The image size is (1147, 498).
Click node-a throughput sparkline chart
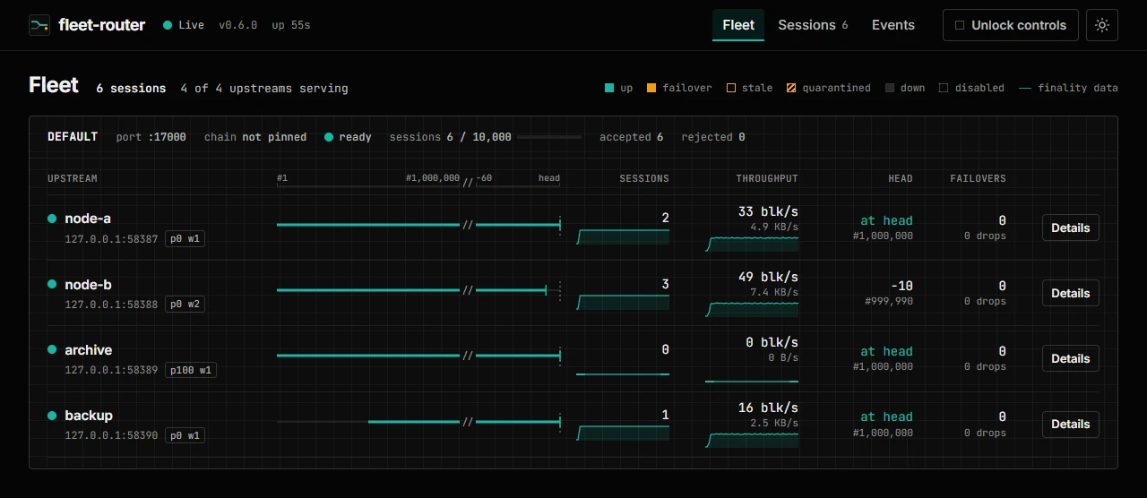[x=752, y=244]
